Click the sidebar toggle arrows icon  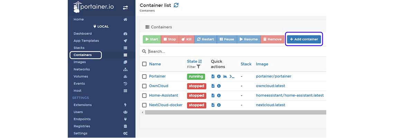coord(125,8)
